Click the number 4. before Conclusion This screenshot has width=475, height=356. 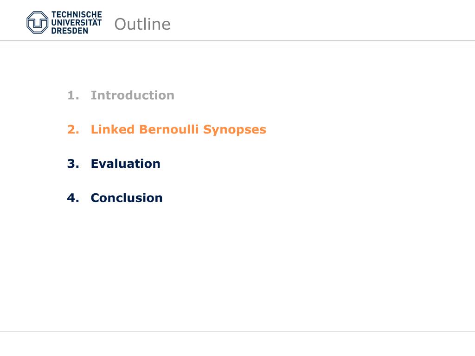pyautogui.click(x=73, y=198)
